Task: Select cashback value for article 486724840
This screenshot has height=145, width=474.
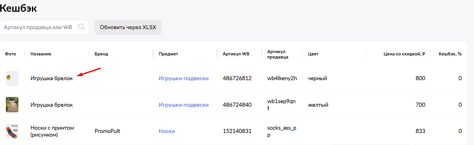Action: pyautogui.click(x=460, y=105)
